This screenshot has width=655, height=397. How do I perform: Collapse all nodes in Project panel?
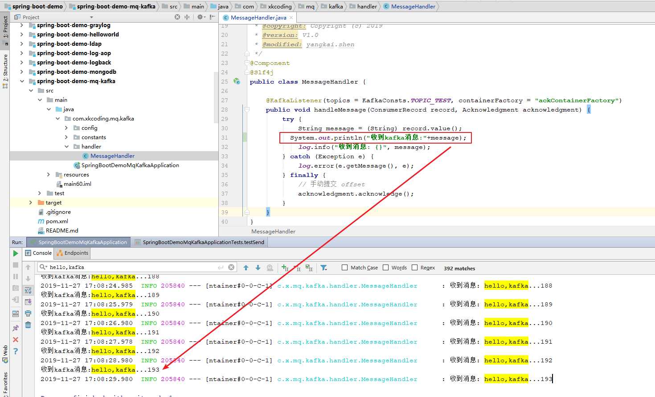(x=187, y=17)
